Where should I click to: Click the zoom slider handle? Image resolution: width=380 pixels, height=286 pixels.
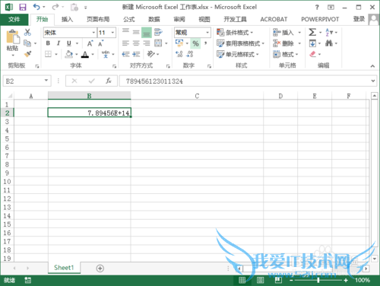318,280
